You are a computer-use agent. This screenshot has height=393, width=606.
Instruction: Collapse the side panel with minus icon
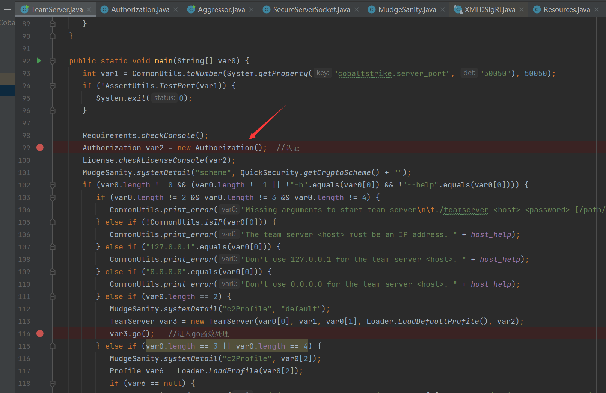[7, 9]
